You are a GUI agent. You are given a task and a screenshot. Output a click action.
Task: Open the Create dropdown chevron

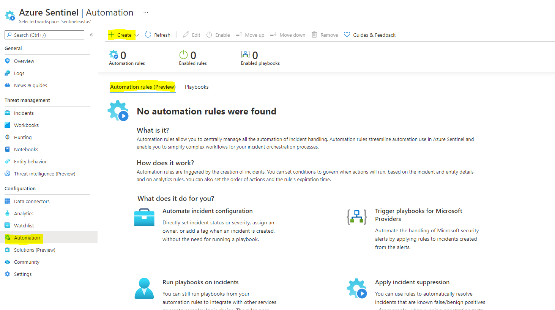point(137,35)
